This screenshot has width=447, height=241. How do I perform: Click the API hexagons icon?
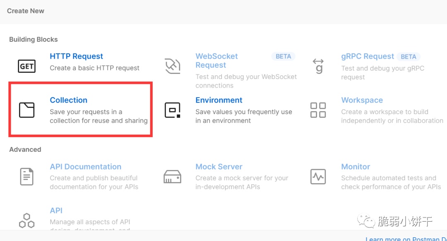coord(27,220)
